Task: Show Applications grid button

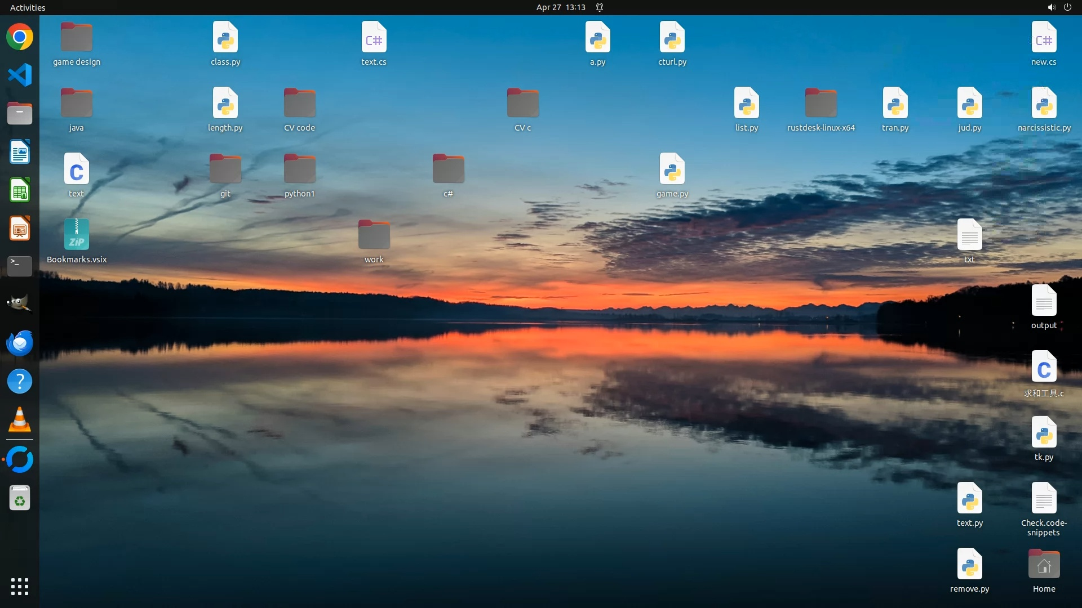Action: pyautogui.click(x=20, y=586)
